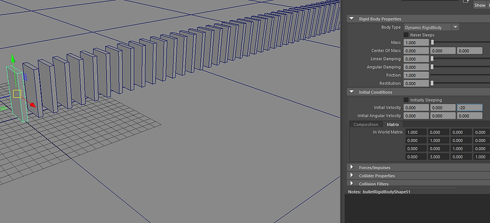The image size is (490, 223).
Task: Collapse the Rigid Body Properties section
Action: (352, 19)
